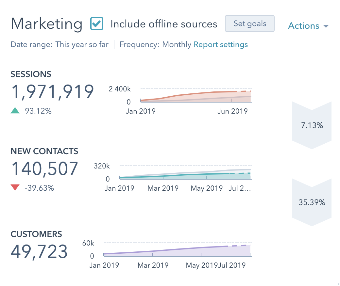Click the Sessions total 1,971,919
The image size is (340, 286).
pyautogui.click(x=52, y=92)
